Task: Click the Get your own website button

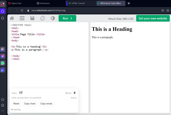Action: click(153, 18)
